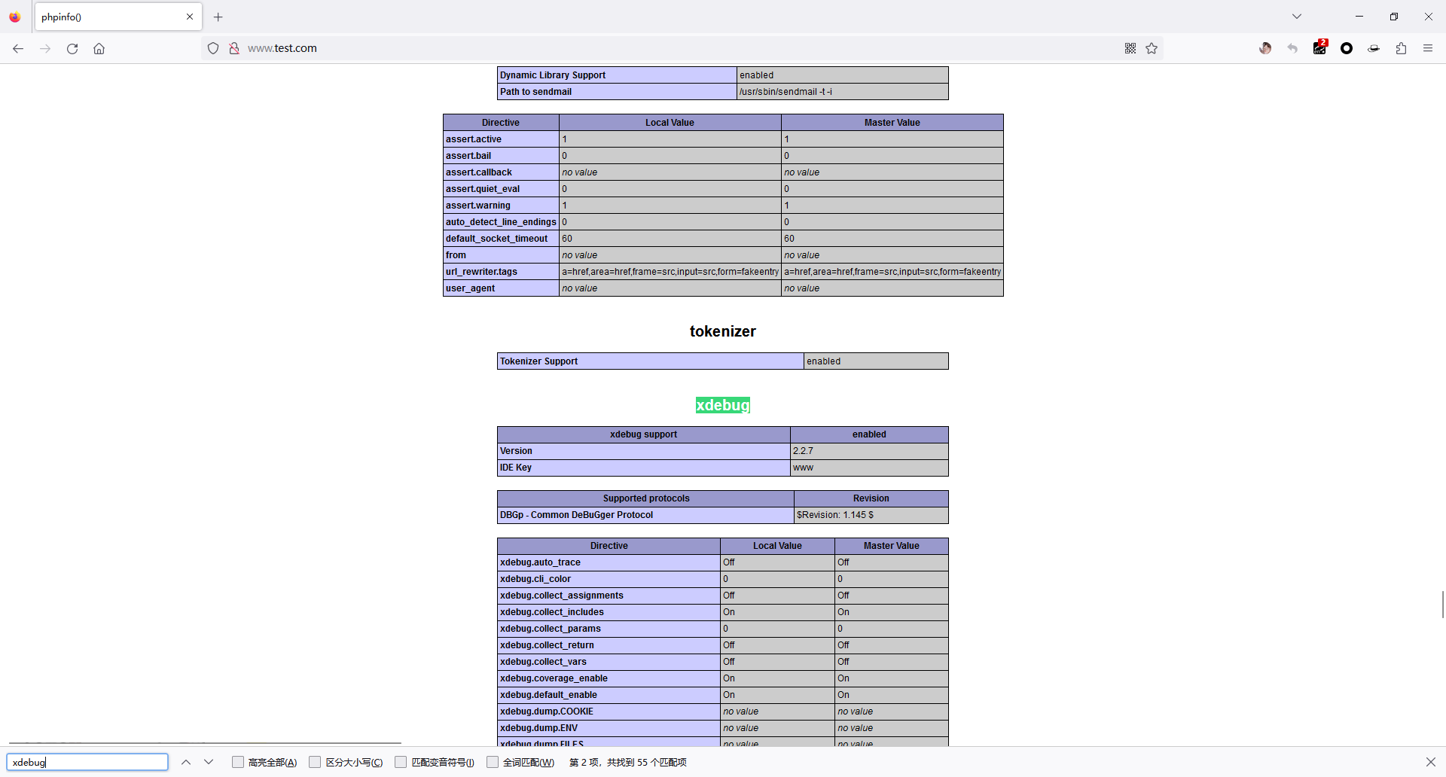Enable the 匹配变音符号 diacritics checkbox
The width and height of the screenshot is (1446, 777).
[401, 762]
